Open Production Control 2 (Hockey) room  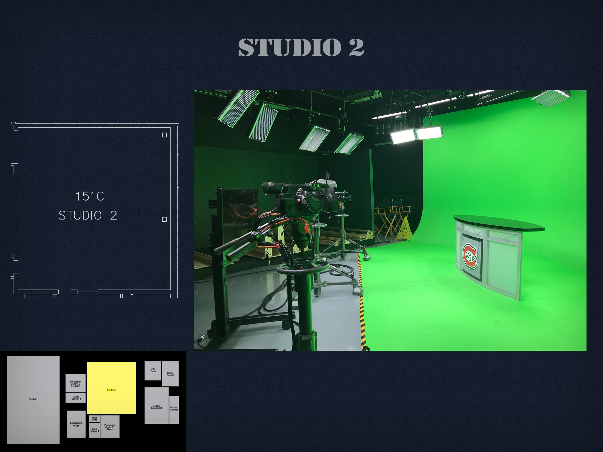point(75,383)
